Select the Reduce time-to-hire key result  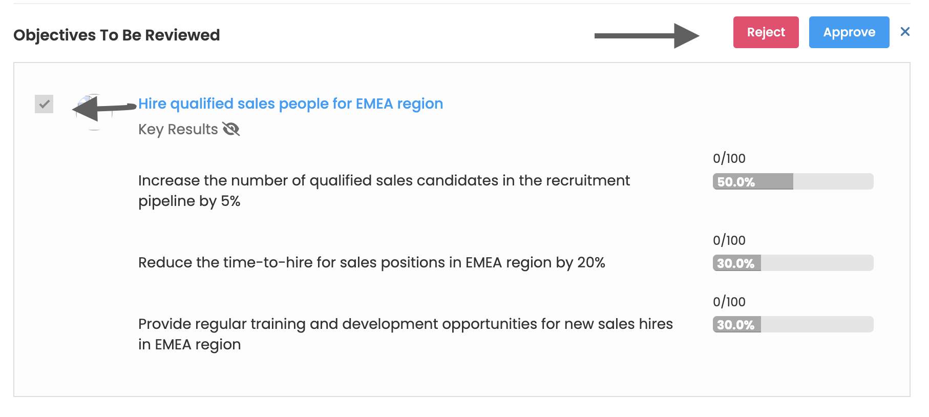tap(371, 262)
